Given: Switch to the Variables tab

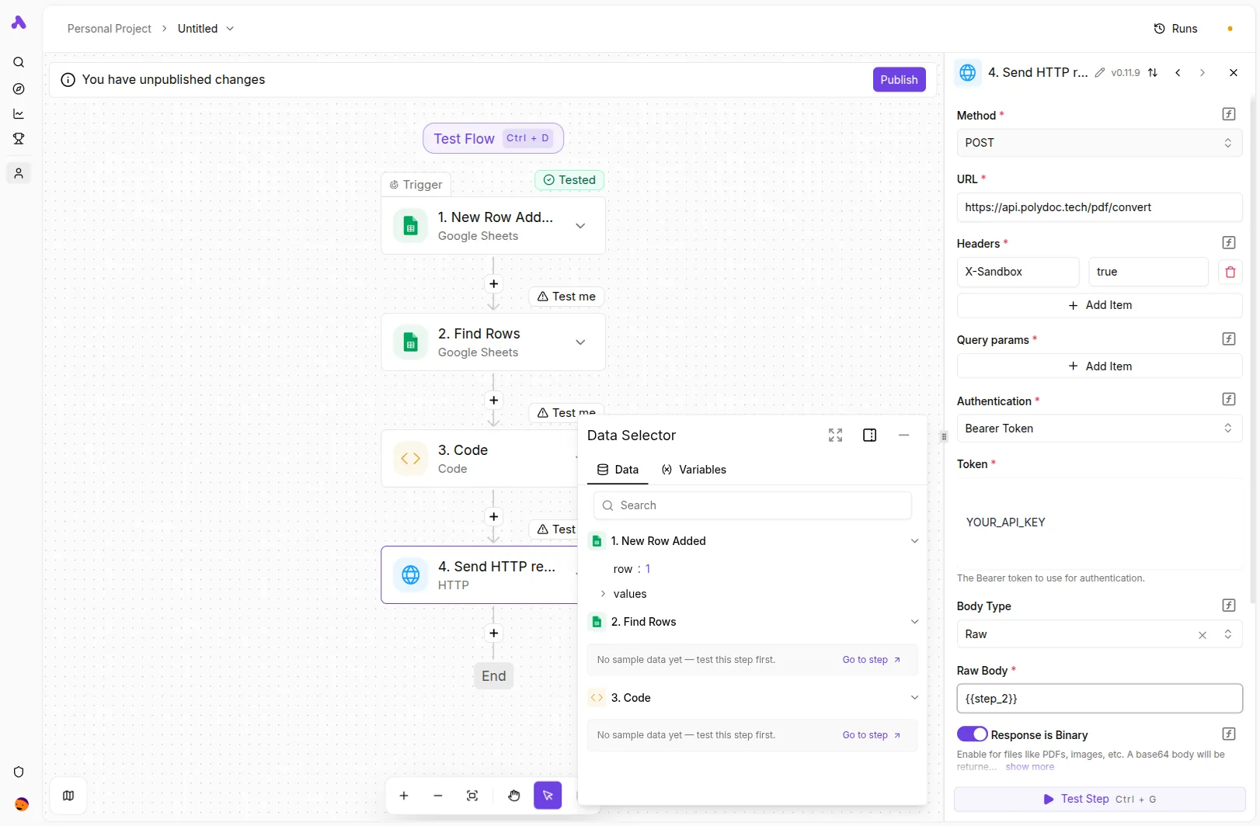Looking at the screenshot, I should coord(694,470).
